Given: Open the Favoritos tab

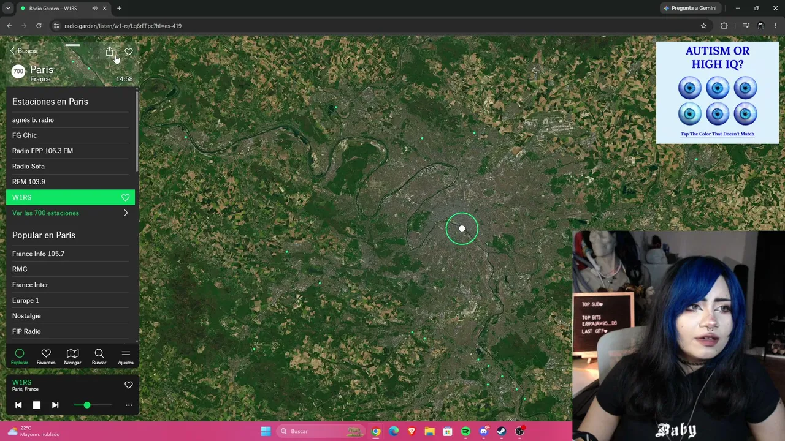Looking at the screenshot, I should [46, 356].
